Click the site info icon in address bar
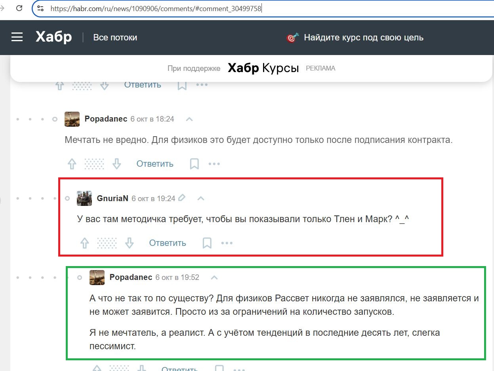The image size is (494, 371). click(40, 8)
